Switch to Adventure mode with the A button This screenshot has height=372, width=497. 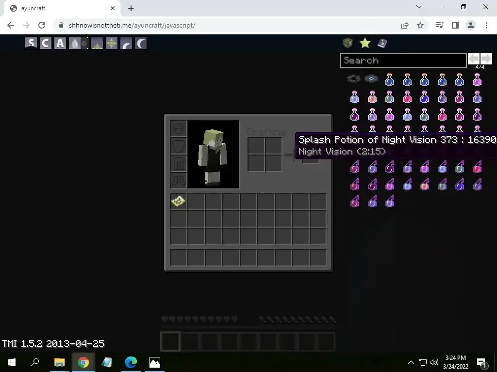tap(60, 43)
